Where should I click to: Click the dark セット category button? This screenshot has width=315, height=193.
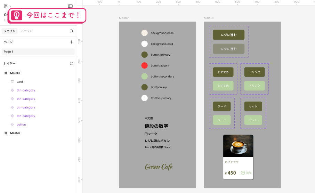[x=253, y=106]
